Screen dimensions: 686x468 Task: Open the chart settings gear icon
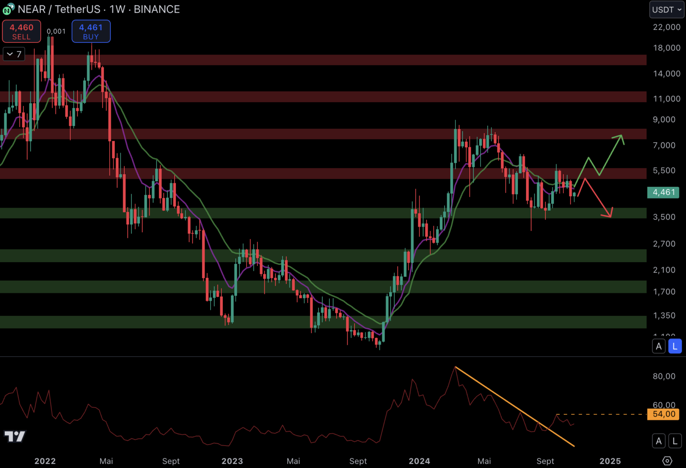tap(667, 461)
